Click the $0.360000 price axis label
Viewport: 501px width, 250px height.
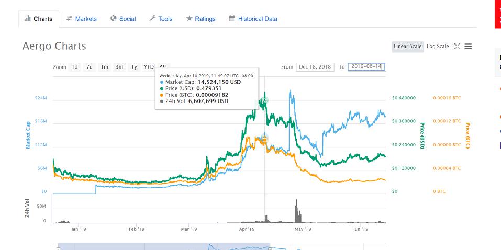pos(404,121)
